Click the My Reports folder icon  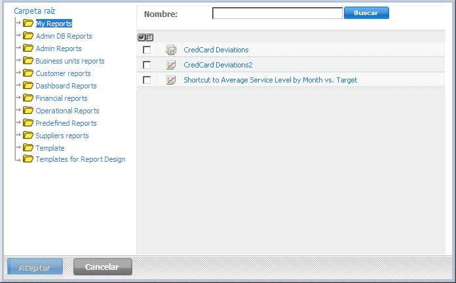point(28,23)
